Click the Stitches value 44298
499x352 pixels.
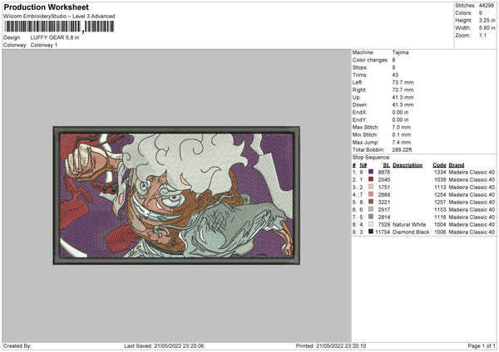click(x=487, y=6)
